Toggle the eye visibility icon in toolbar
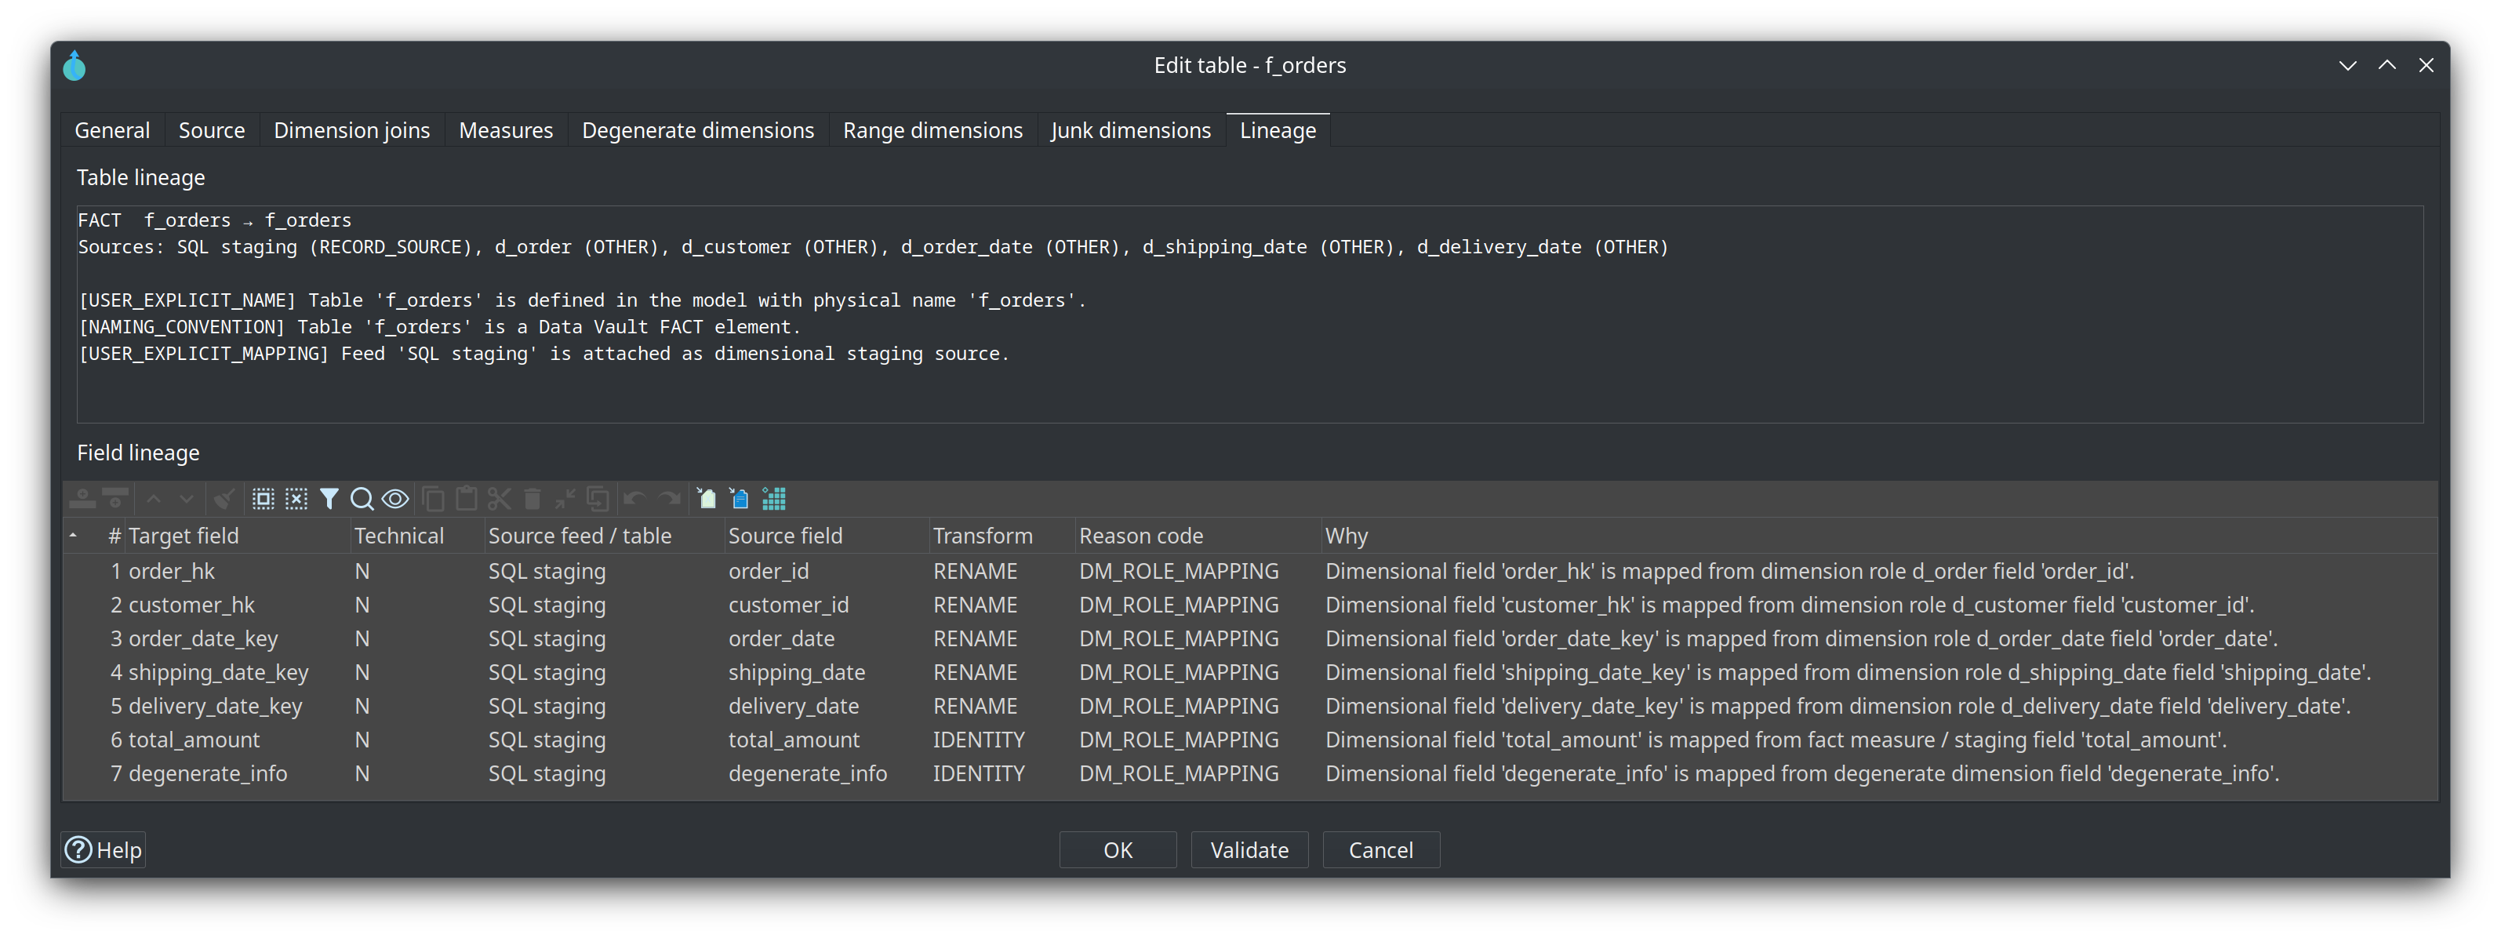2501x938 pixels. (x=395, y=499)
